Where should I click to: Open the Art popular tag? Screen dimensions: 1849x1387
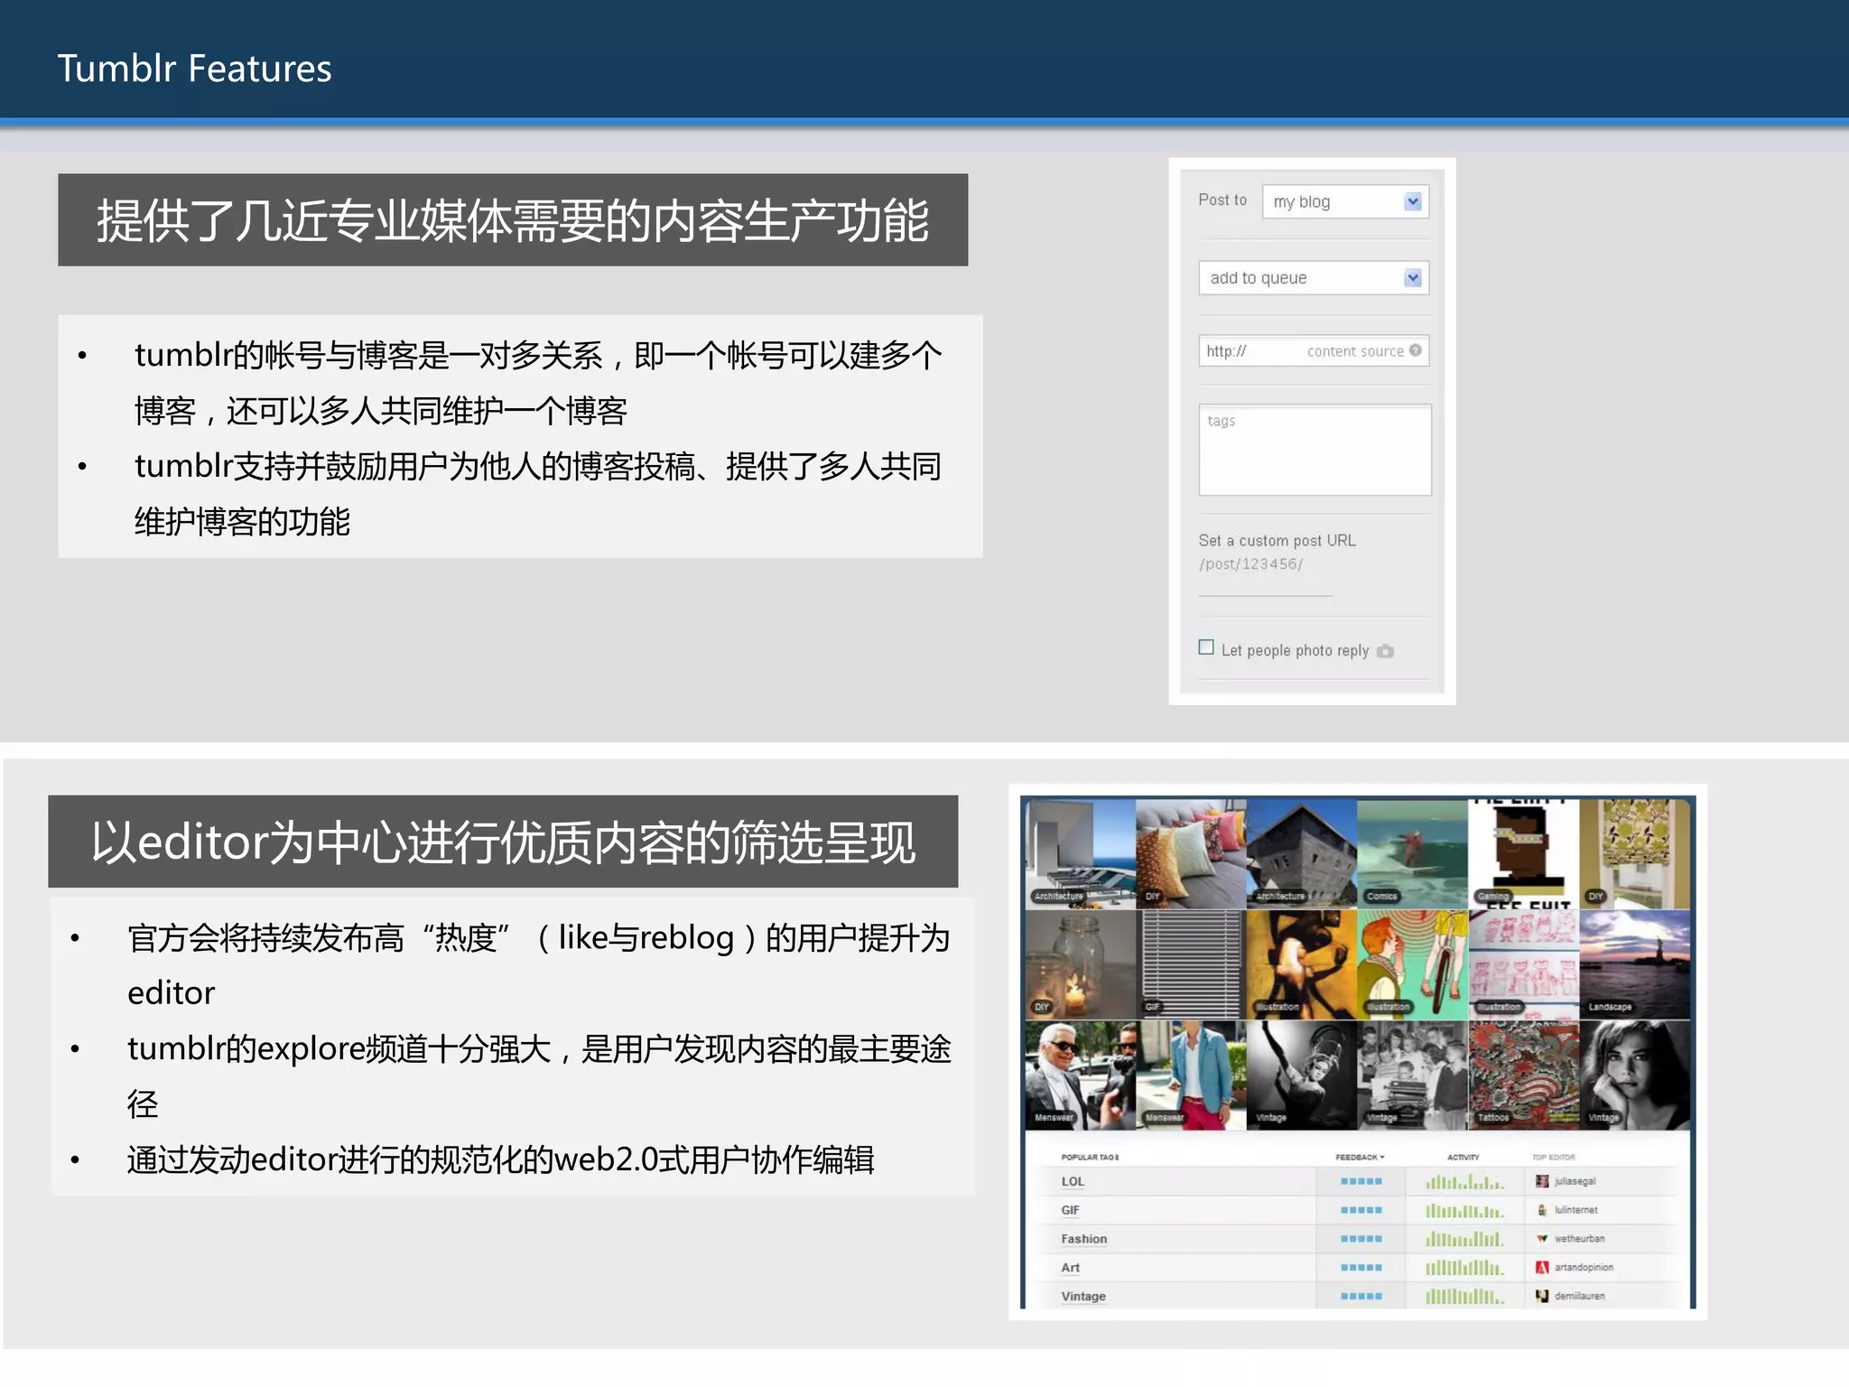(1070, 1268)
